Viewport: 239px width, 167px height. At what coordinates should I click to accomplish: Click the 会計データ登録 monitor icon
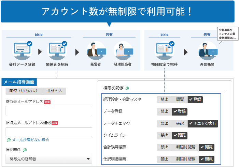[22, 51]
